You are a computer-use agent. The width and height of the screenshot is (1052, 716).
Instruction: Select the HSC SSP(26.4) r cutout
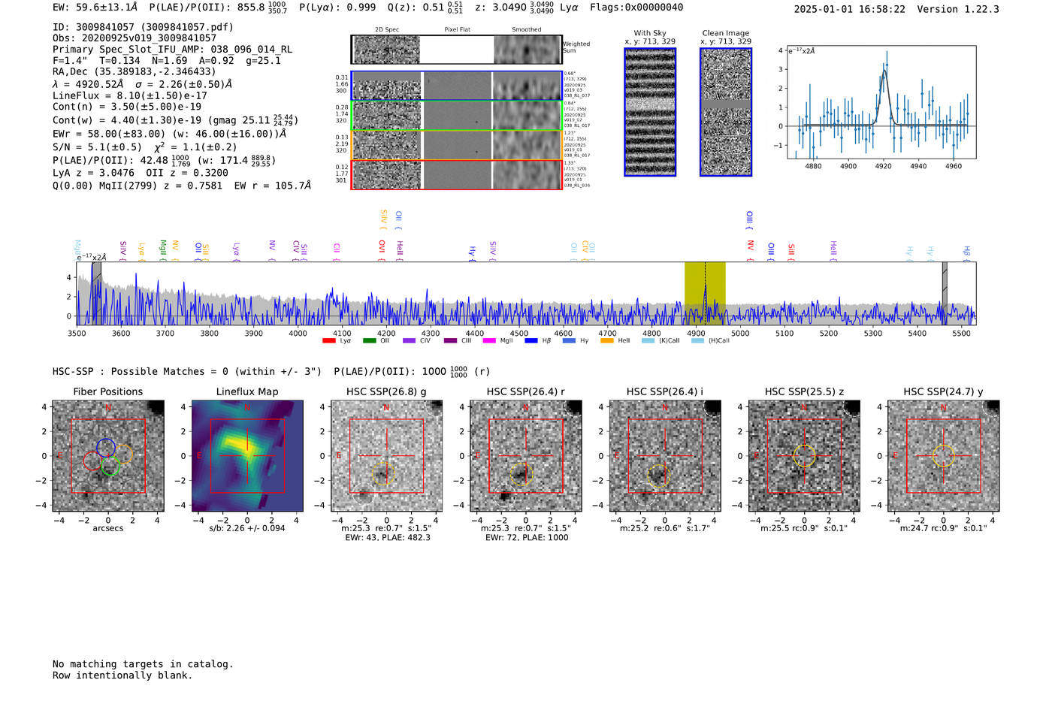(526, 455)
